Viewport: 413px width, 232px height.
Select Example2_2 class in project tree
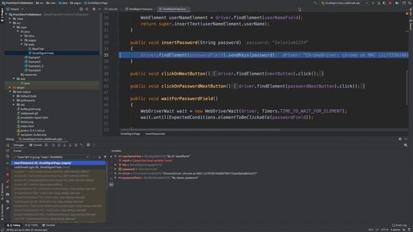click(35, 66)
